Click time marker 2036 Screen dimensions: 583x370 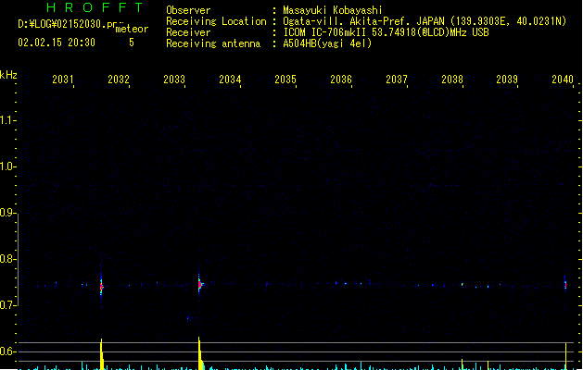(x=341, y=80)
